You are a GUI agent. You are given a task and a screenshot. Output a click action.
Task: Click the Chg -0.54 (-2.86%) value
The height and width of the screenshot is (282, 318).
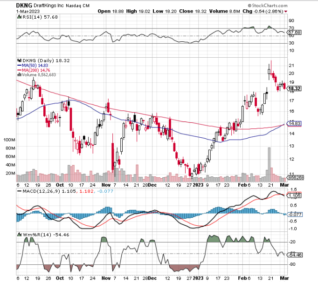click(x=263, y=11)
